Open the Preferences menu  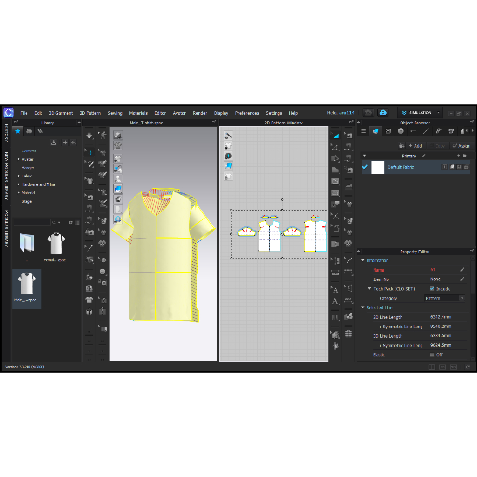(x=247, y=113)
